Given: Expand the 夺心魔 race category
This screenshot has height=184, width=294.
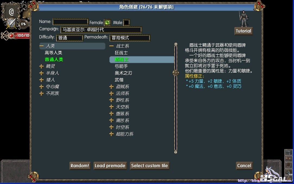Looking at the screenshot, I should pyautogui.click(x=41, y=86).
